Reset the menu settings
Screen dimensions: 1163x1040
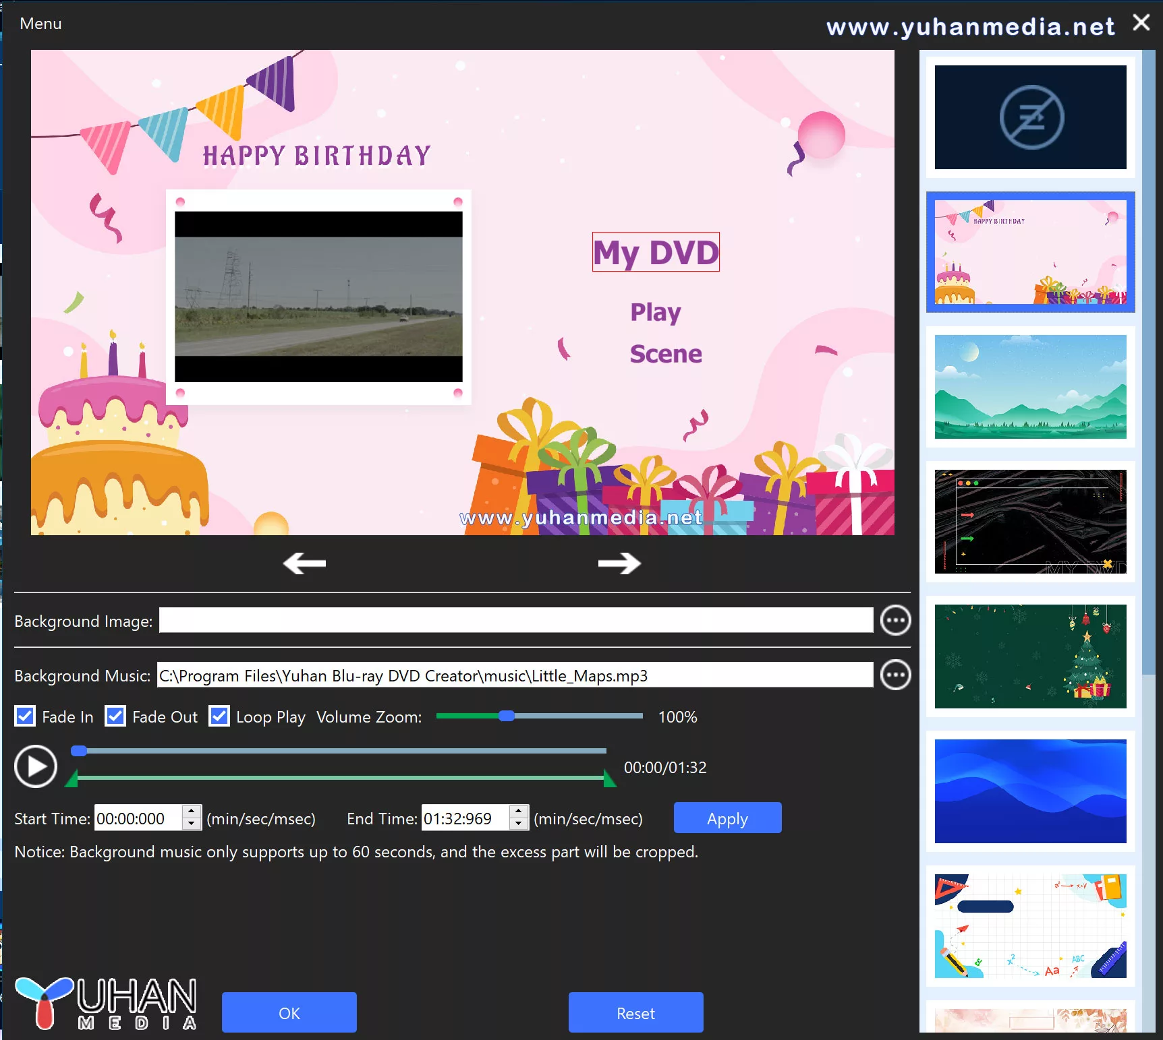coord(635,1012)
